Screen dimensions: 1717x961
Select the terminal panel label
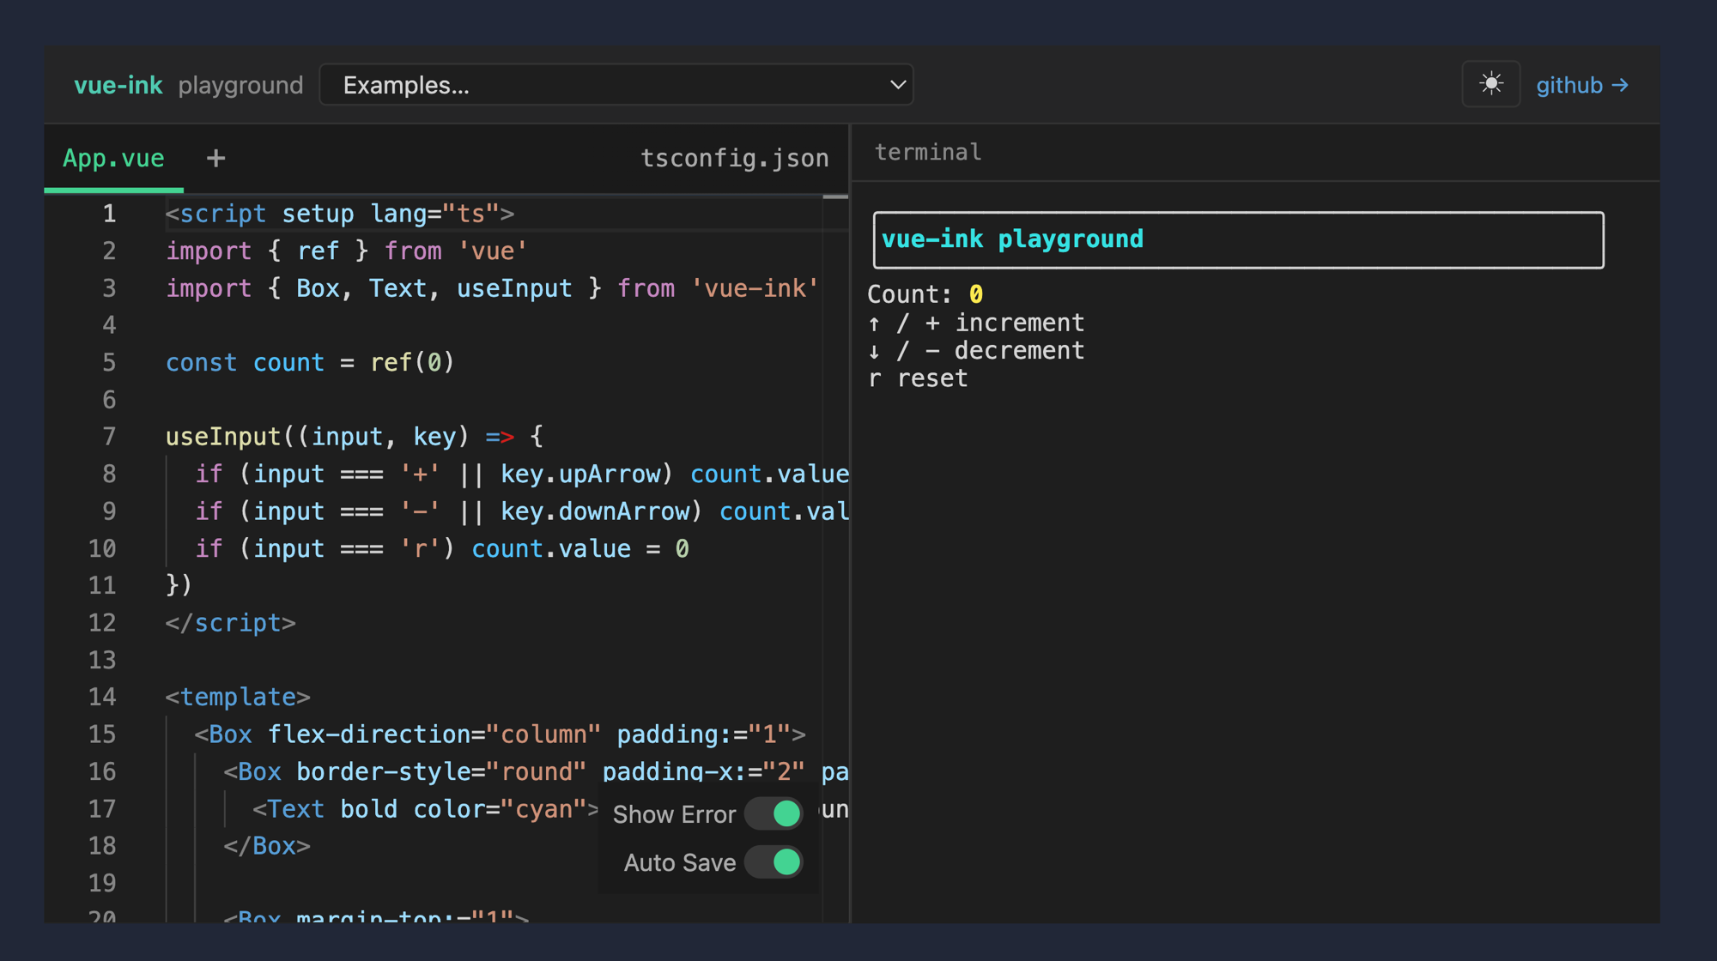[x=928, y=152]
